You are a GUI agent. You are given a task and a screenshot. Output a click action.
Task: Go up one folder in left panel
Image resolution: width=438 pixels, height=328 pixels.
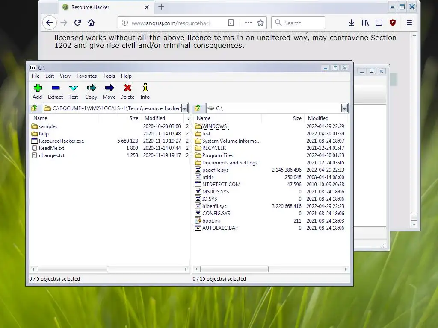coord(34,108)
